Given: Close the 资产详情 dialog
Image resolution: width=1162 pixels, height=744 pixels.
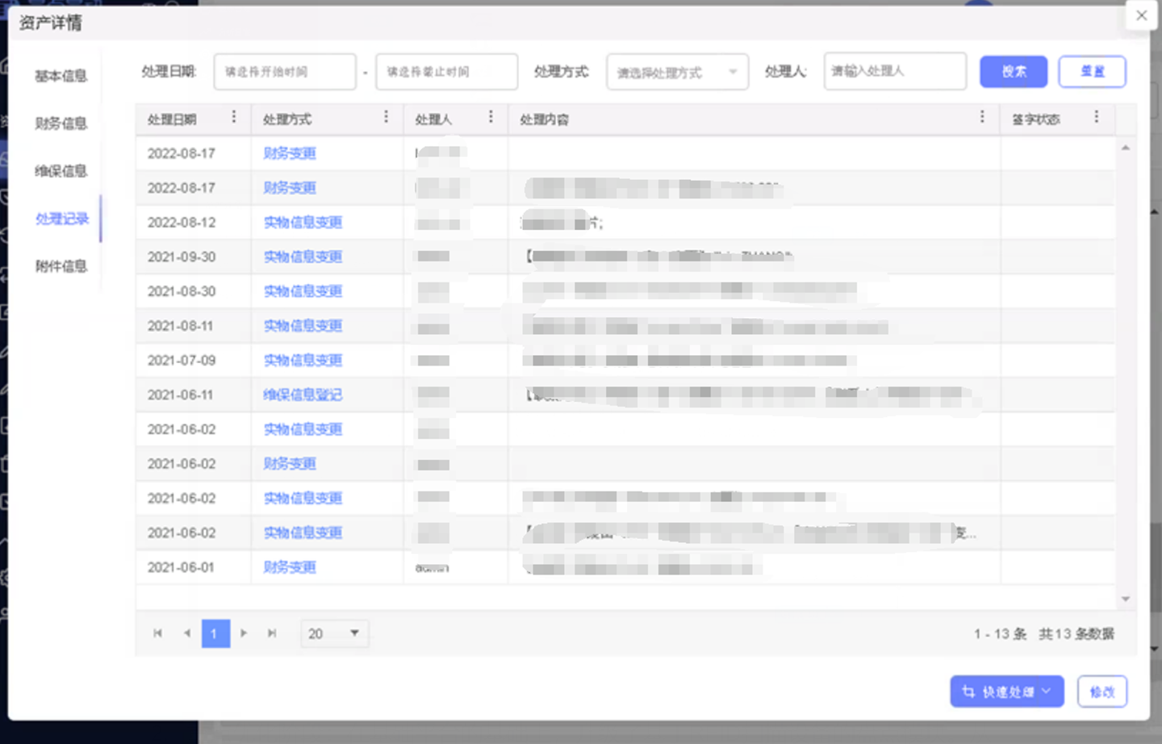Looking at the screenshot, I should coord(1141,15).
